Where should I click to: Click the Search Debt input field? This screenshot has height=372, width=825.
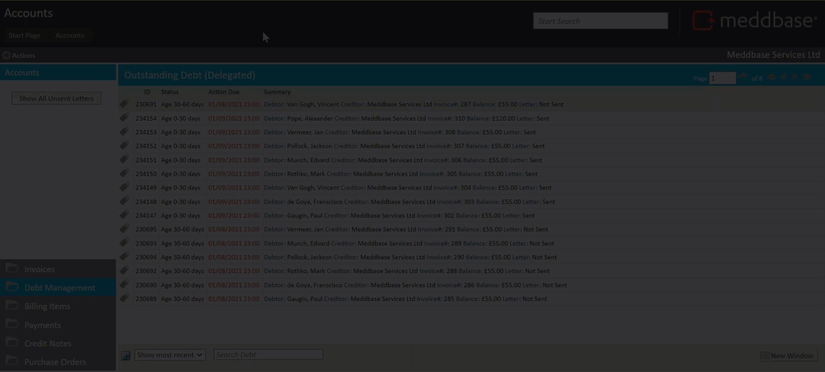268,355
